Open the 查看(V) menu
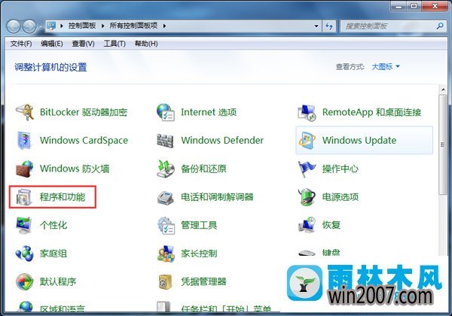The height and width of the screenshot is (316, 452). pyautogui.click(x=83, y=44)
